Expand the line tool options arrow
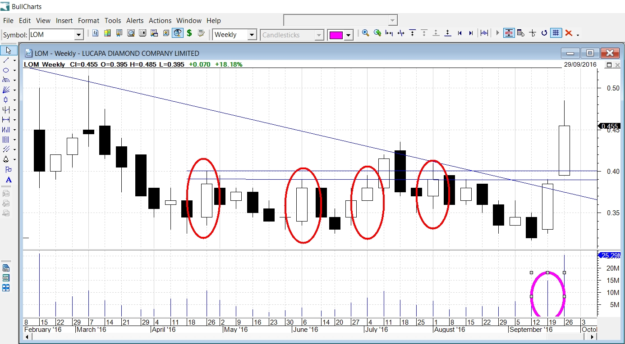Image resolution: width=625 pixels, height=344 pixels. pos(14,60)
